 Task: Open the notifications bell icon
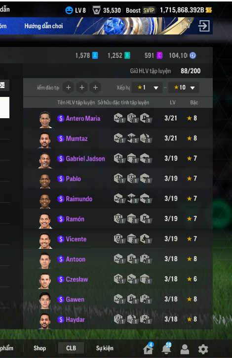pos(166,349)
